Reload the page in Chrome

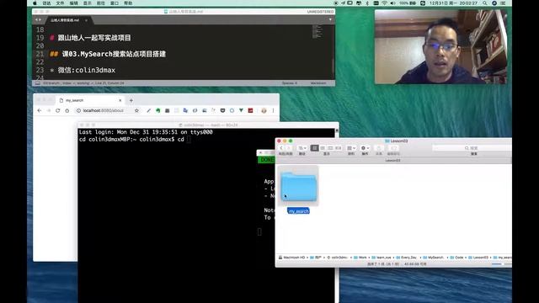point(58,110)
